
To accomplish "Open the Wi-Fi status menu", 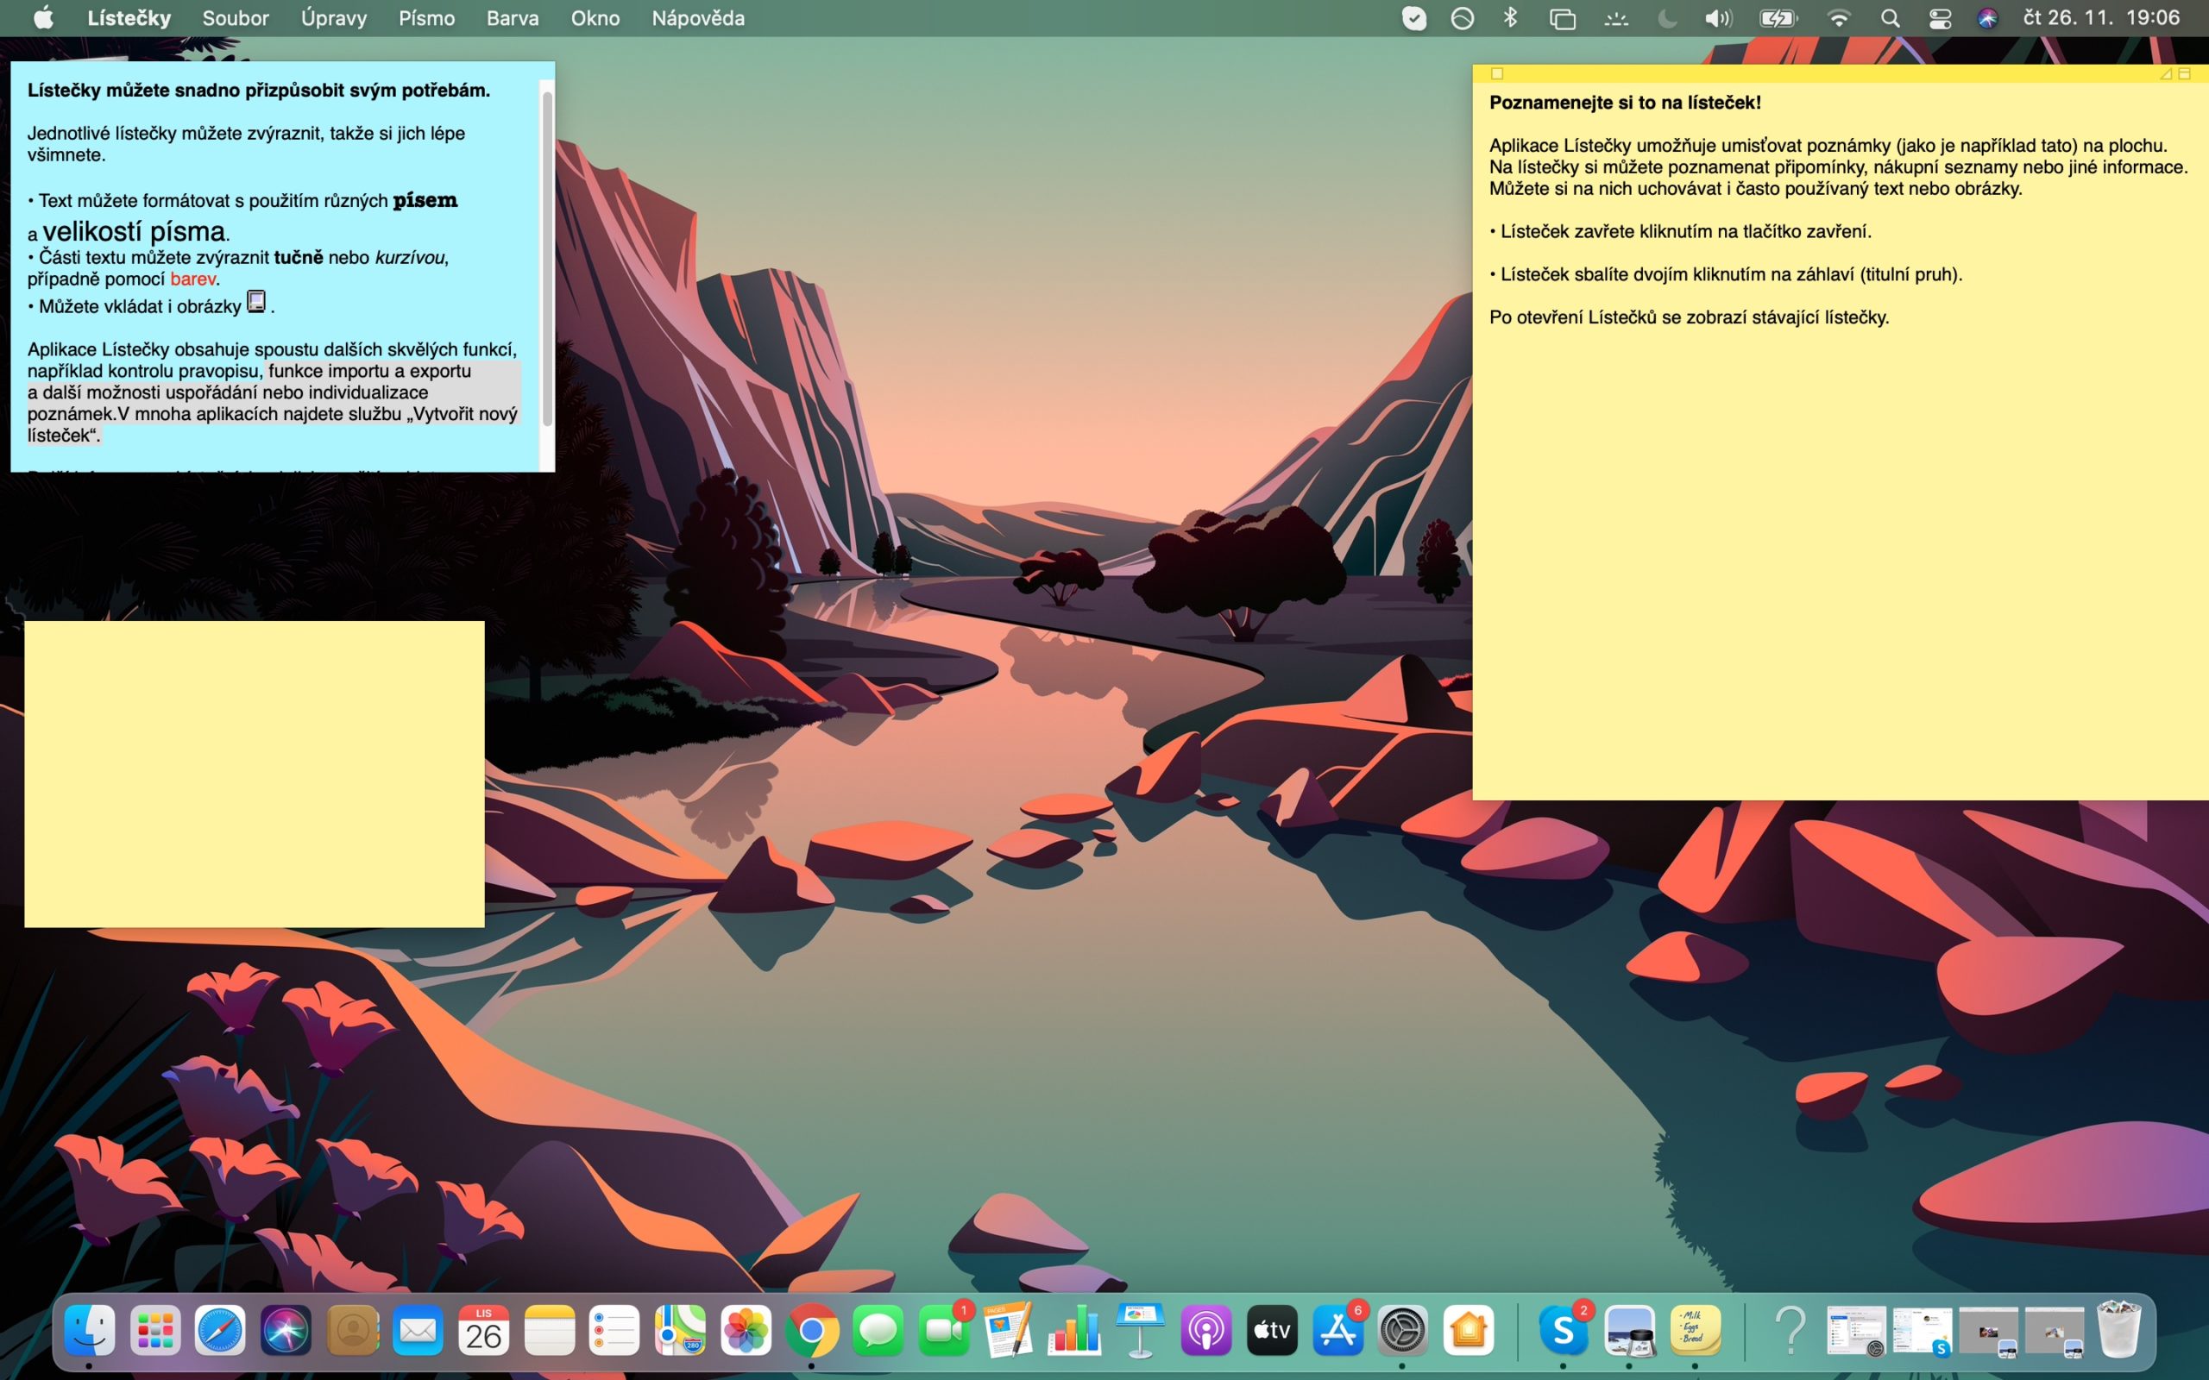I will click(1841, 17).
